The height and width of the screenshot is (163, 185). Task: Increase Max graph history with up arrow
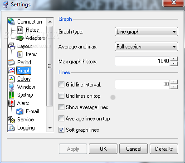point(174,59)
